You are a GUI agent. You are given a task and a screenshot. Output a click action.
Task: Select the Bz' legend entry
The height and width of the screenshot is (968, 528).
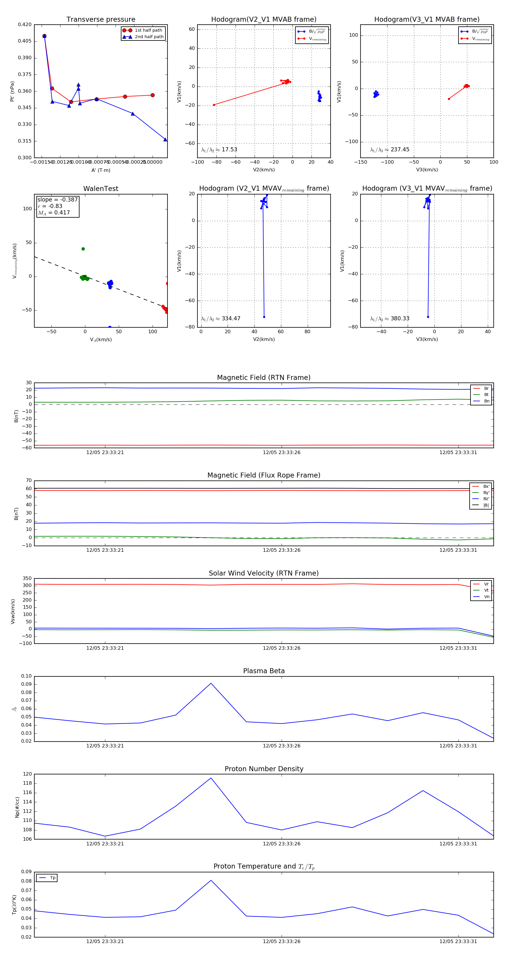click(x=481, y=499)
